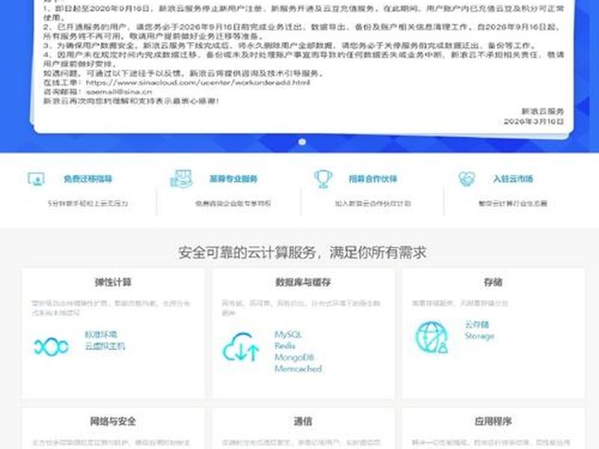Open the Storage link
This screenshot has width=599, height=449.
point(479,336)
